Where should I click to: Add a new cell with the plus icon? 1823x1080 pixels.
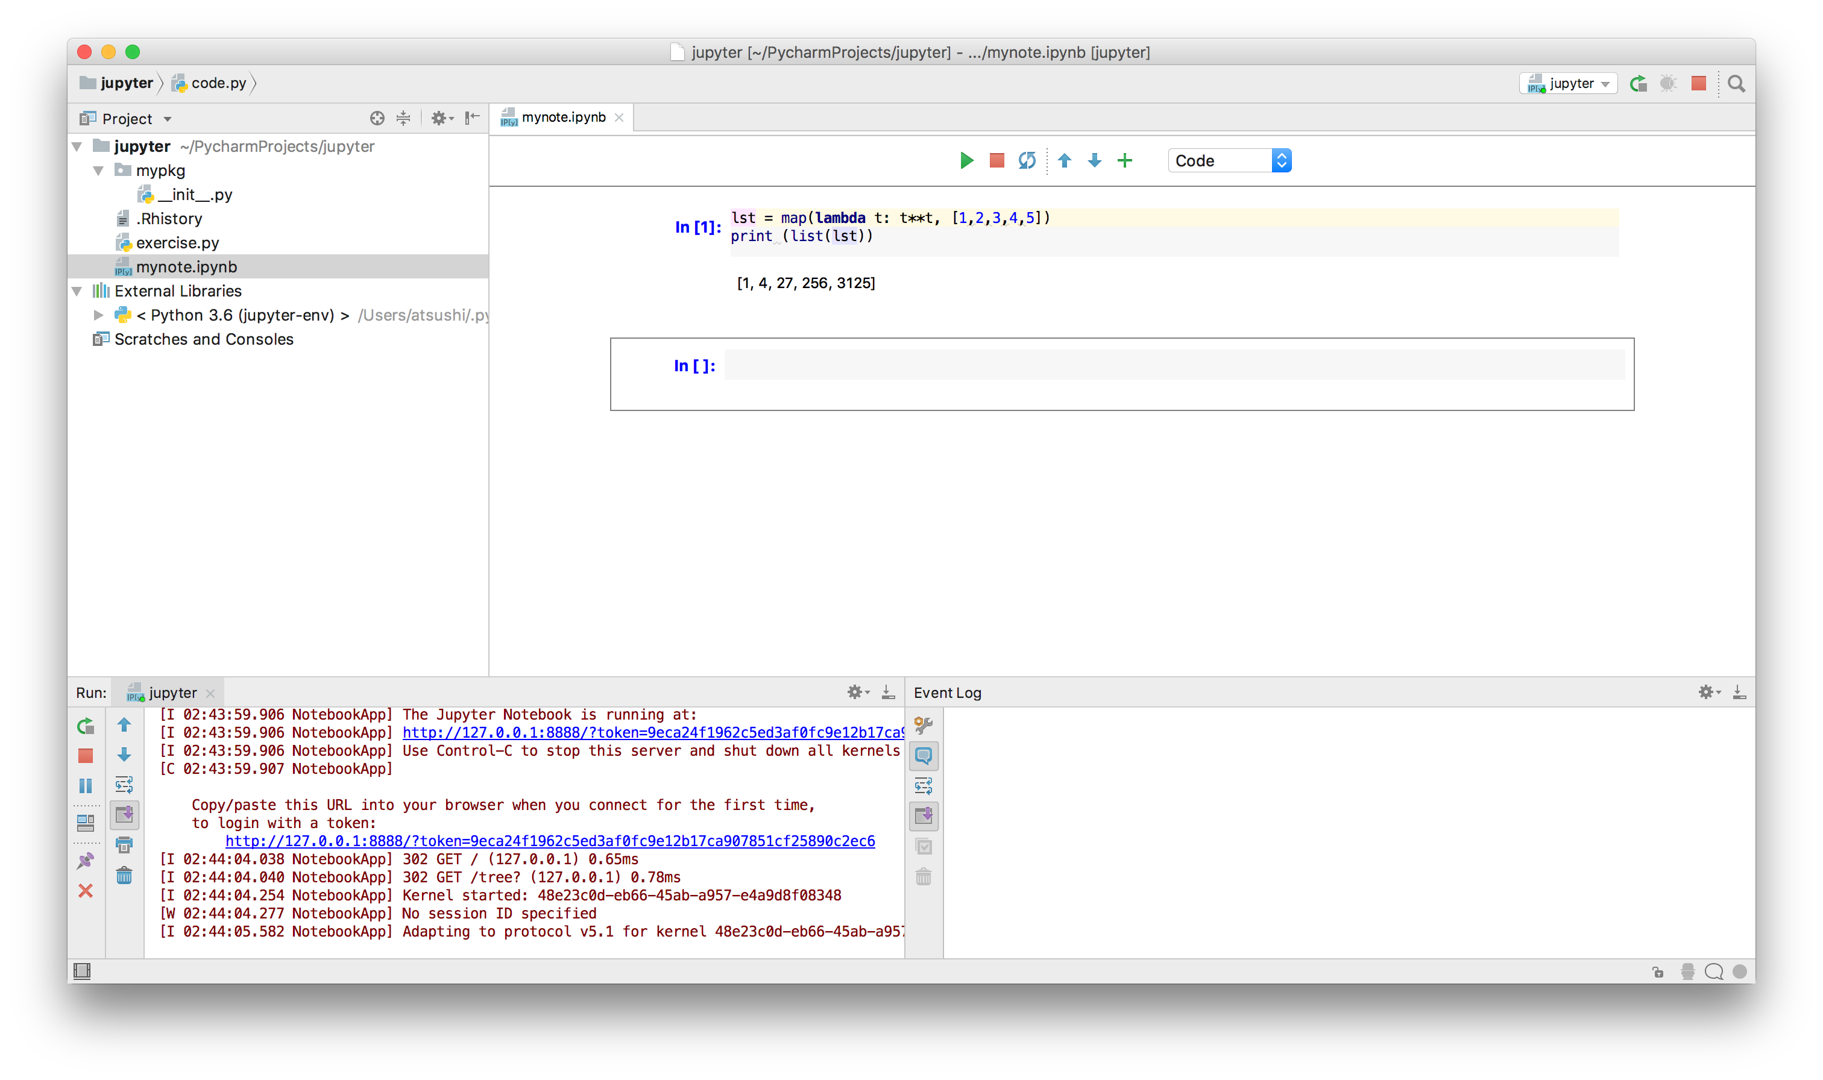[x=1124, y=160]
